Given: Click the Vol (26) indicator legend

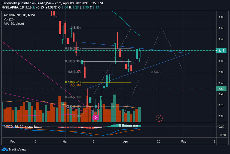Looking at the screenshot, I should point(9,19).
